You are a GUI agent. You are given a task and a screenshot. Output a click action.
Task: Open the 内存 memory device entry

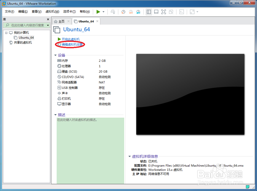point(65,61)
